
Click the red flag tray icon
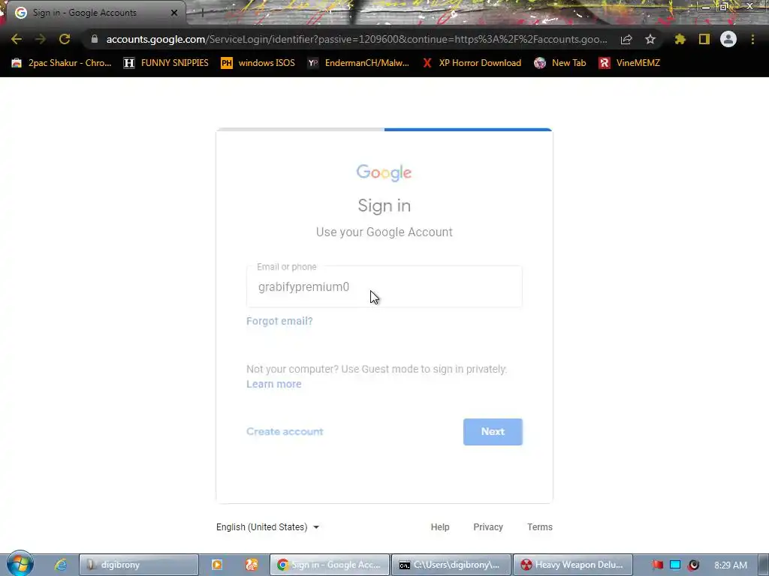657,565
